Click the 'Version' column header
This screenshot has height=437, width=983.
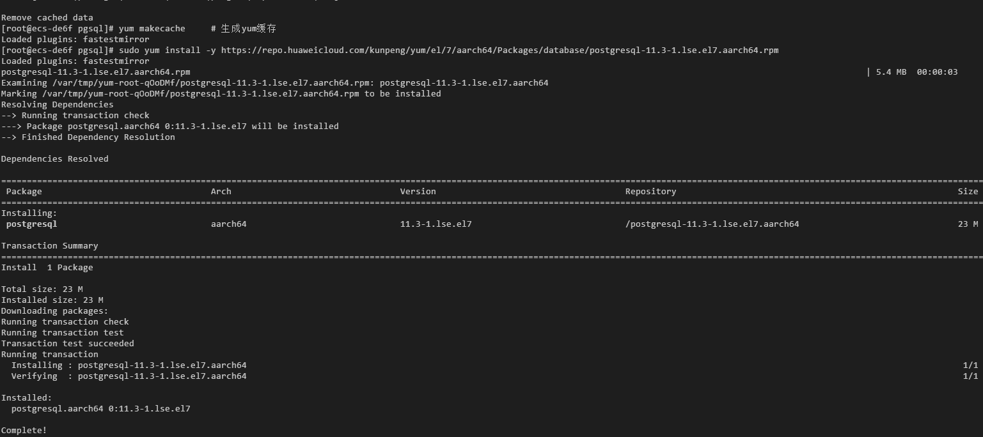(418, 191)
